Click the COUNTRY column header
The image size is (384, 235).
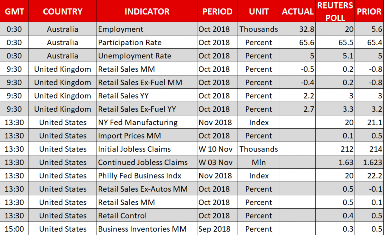tap(63, 11)
